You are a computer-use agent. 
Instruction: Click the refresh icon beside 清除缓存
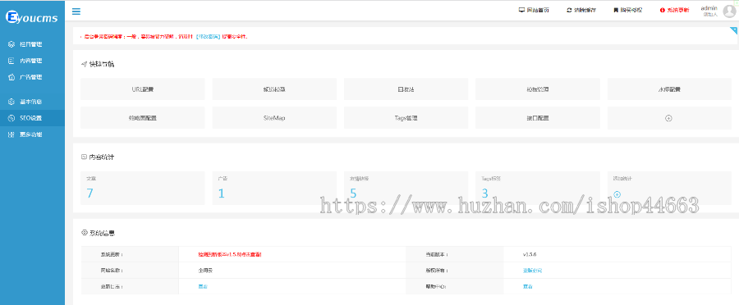pos(569,10)
